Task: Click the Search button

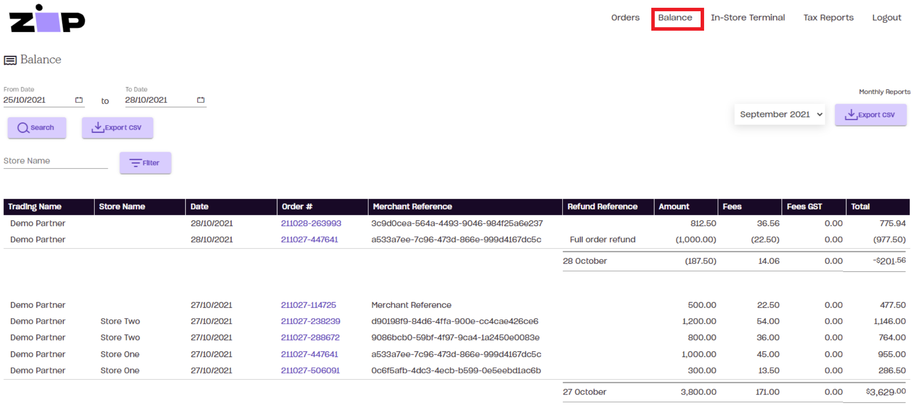Action: pyautogui.click(x=37, y=128)
